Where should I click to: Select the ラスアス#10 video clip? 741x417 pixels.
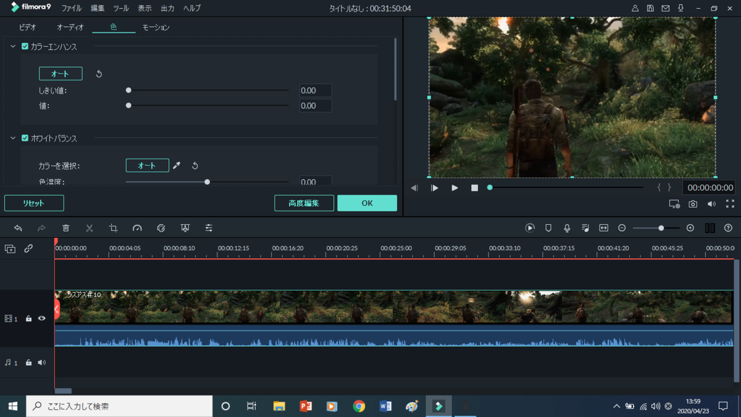point(394,318)
